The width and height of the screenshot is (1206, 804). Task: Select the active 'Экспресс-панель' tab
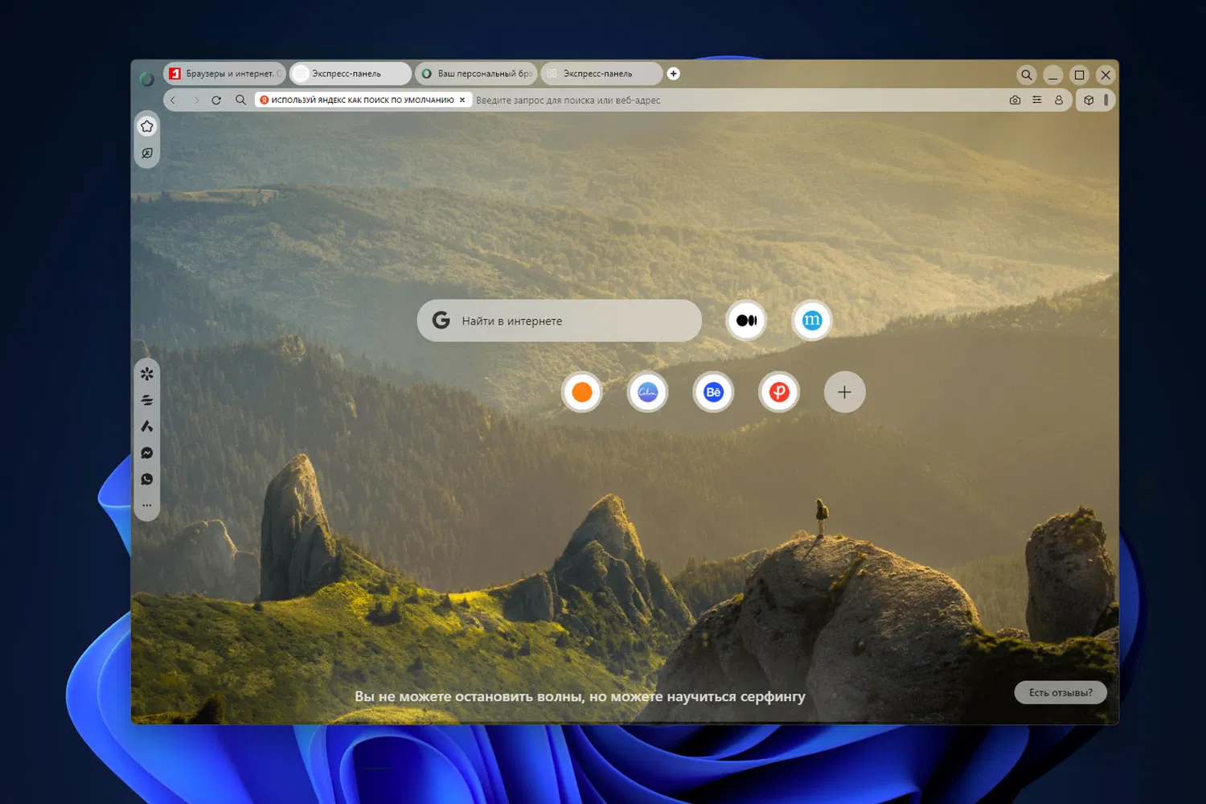pyautogui.click(x=350, y=73)
